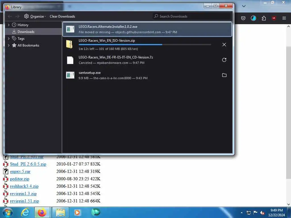The height and width of the screenshot is (218, 291).
Task: Open the taskbar clock showing 9:49 PM
Action: coord(277,213)
